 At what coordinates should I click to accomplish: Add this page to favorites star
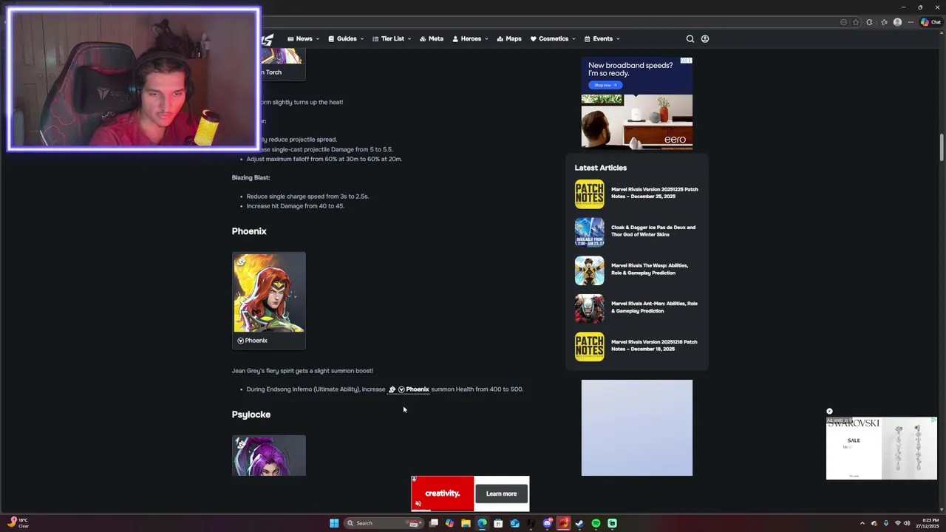click(x=856, y=22)
